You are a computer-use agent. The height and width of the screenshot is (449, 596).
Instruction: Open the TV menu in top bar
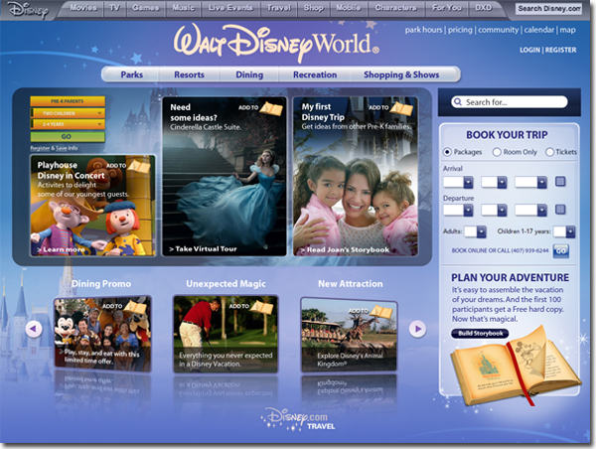114,8
